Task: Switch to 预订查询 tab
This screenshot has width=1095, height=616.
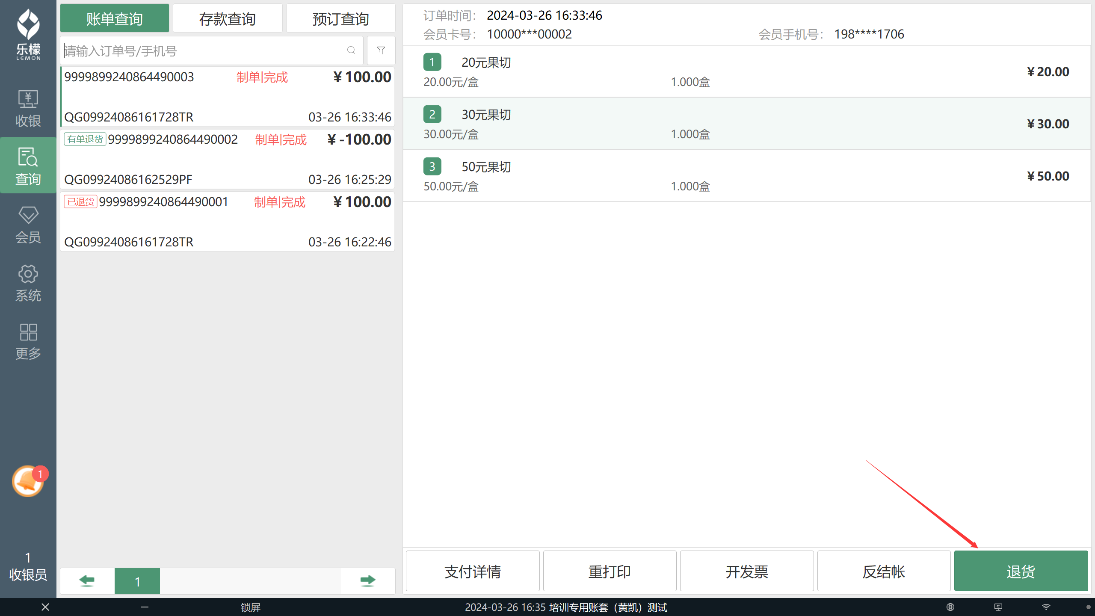Action: pyautogui.click(x=340, y=19)
